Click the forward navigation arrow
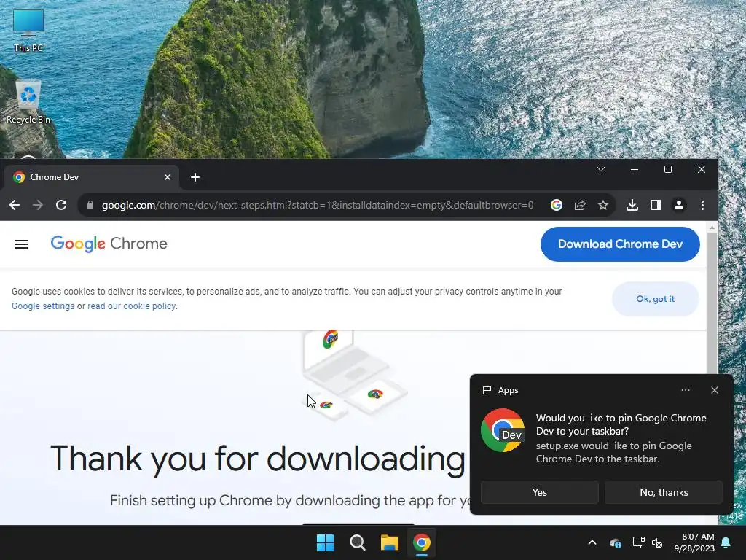 pos(38,205)
